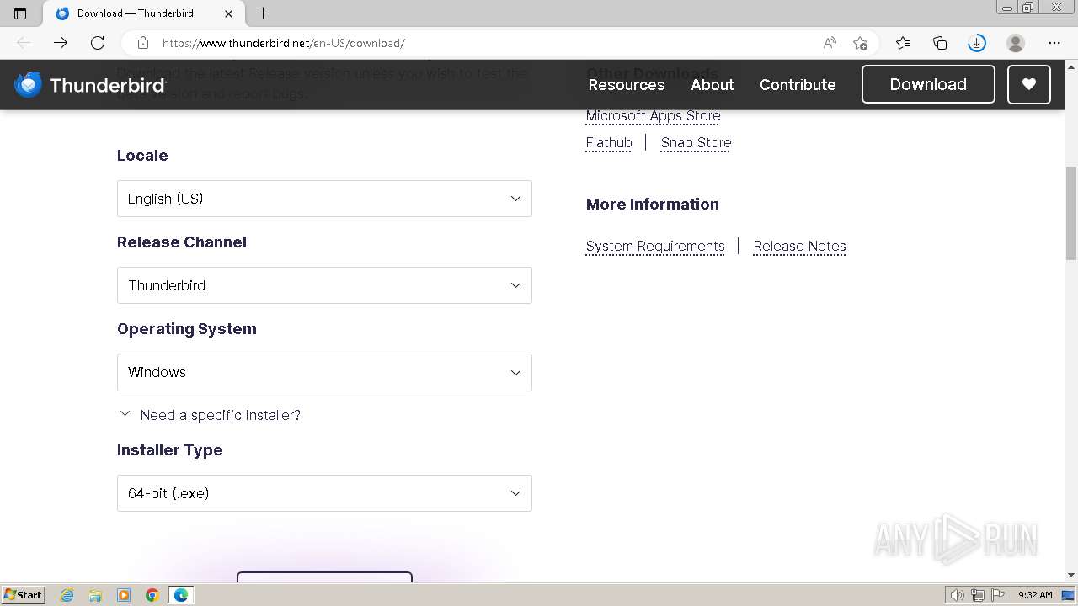Open the browser profile avatar
The image size is (1078, 606).
pyautogui.click(x=1016, y=43)
